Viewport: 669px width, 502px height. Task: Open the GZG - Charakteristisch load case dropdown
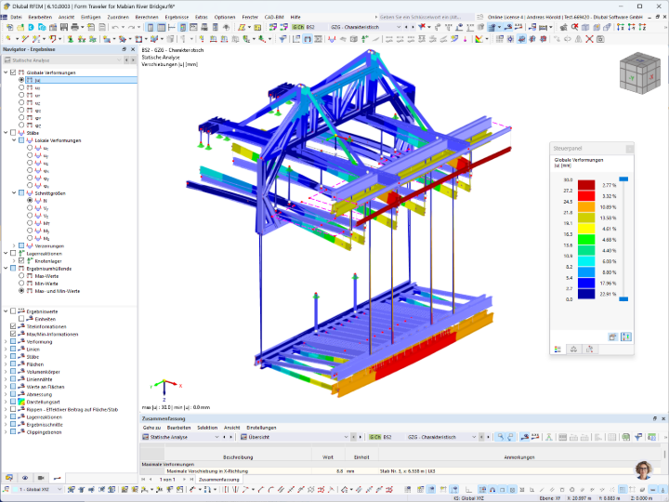tap(365, 27)
